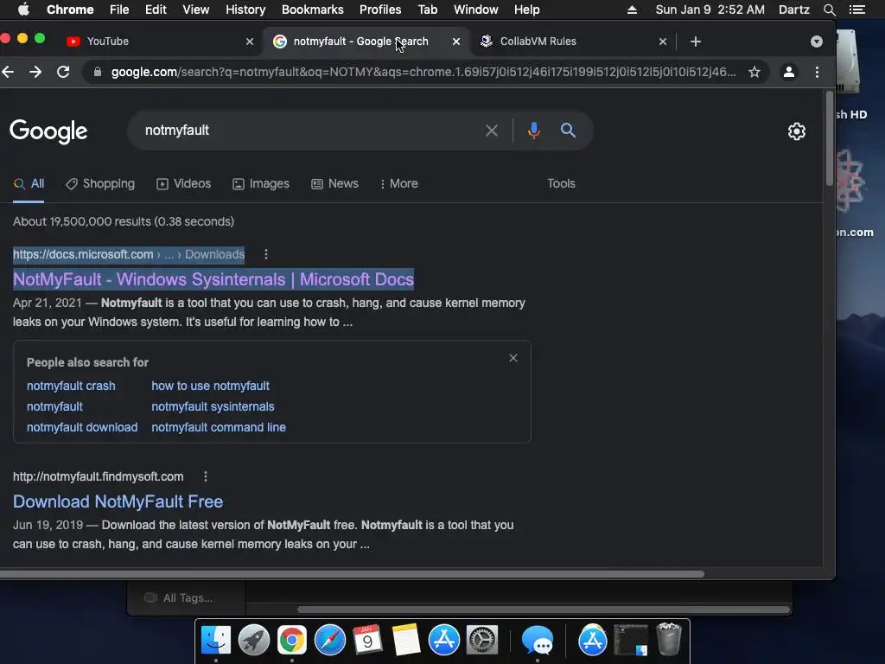
Task: Open Chrome's three-dot menu
Action: pos(817,72)
